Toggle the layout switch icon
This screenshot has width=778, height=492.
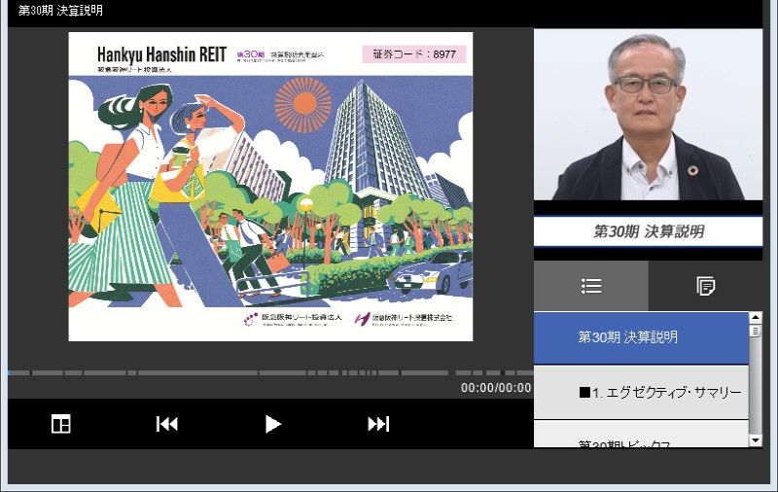pos(61,424)
